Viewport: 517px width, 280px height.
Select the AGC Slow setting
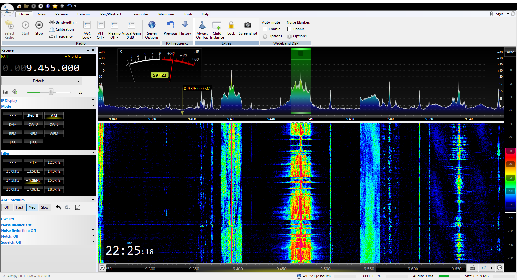point(45,207)
